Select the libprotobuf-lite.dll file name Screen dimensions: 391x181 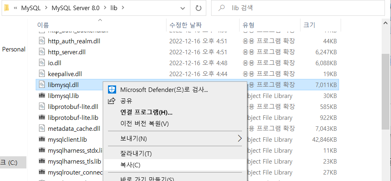pyautogui.click(x=73, y=107)
